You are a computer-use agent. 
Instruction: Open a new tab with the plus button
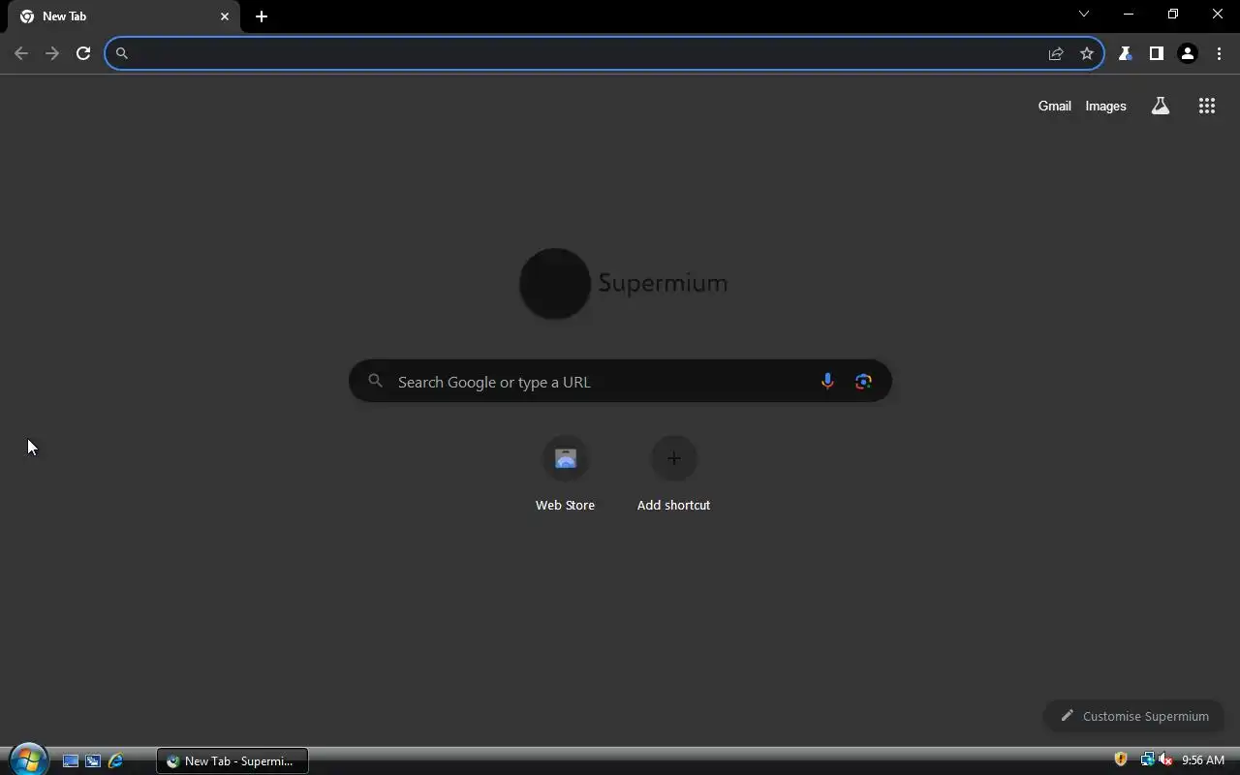coord(262,16)
